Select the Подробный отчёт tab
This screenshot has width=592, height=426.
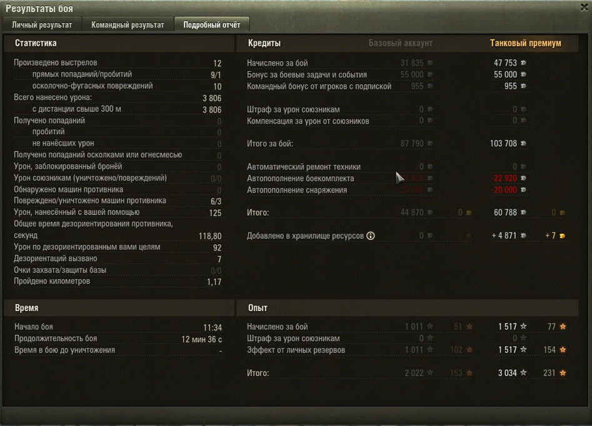coord(211,25)
